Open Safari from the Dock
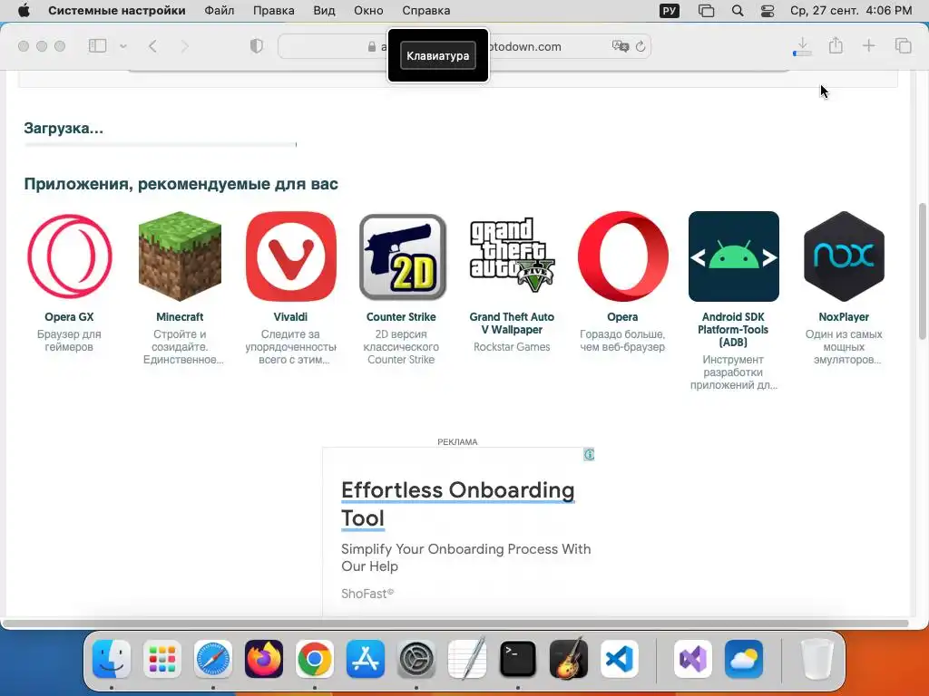 (213, 659)
